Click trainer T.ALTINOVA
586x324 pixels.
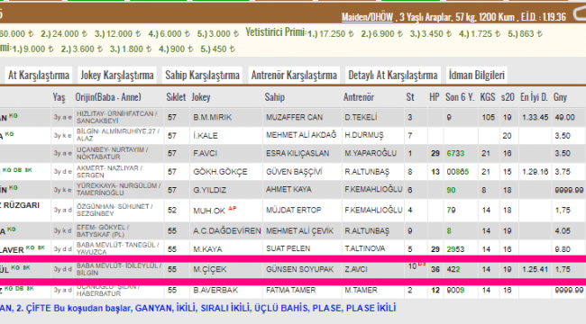coord(365,248)
